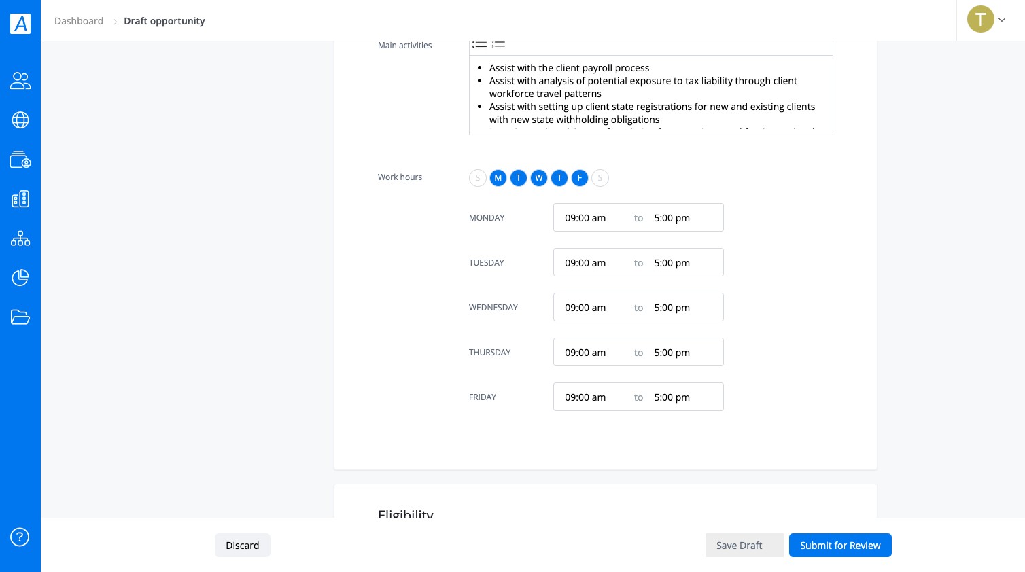Click the user avatar T

[980, 19]
